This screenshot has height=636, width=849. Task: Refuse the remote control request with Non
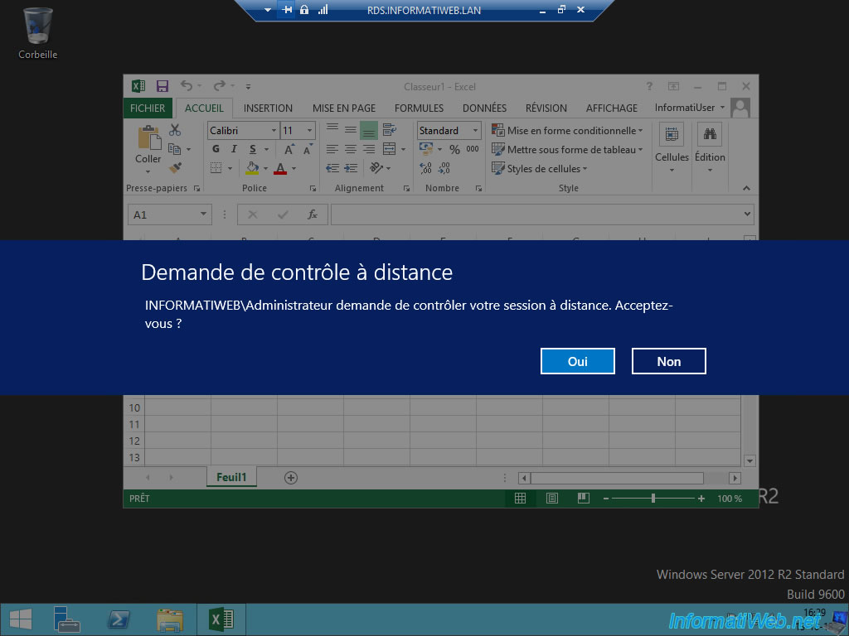click(x=669, y=361)
